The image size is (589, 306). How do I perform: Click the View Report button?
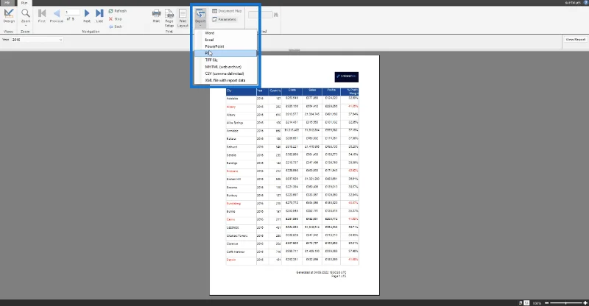(576, 40)
